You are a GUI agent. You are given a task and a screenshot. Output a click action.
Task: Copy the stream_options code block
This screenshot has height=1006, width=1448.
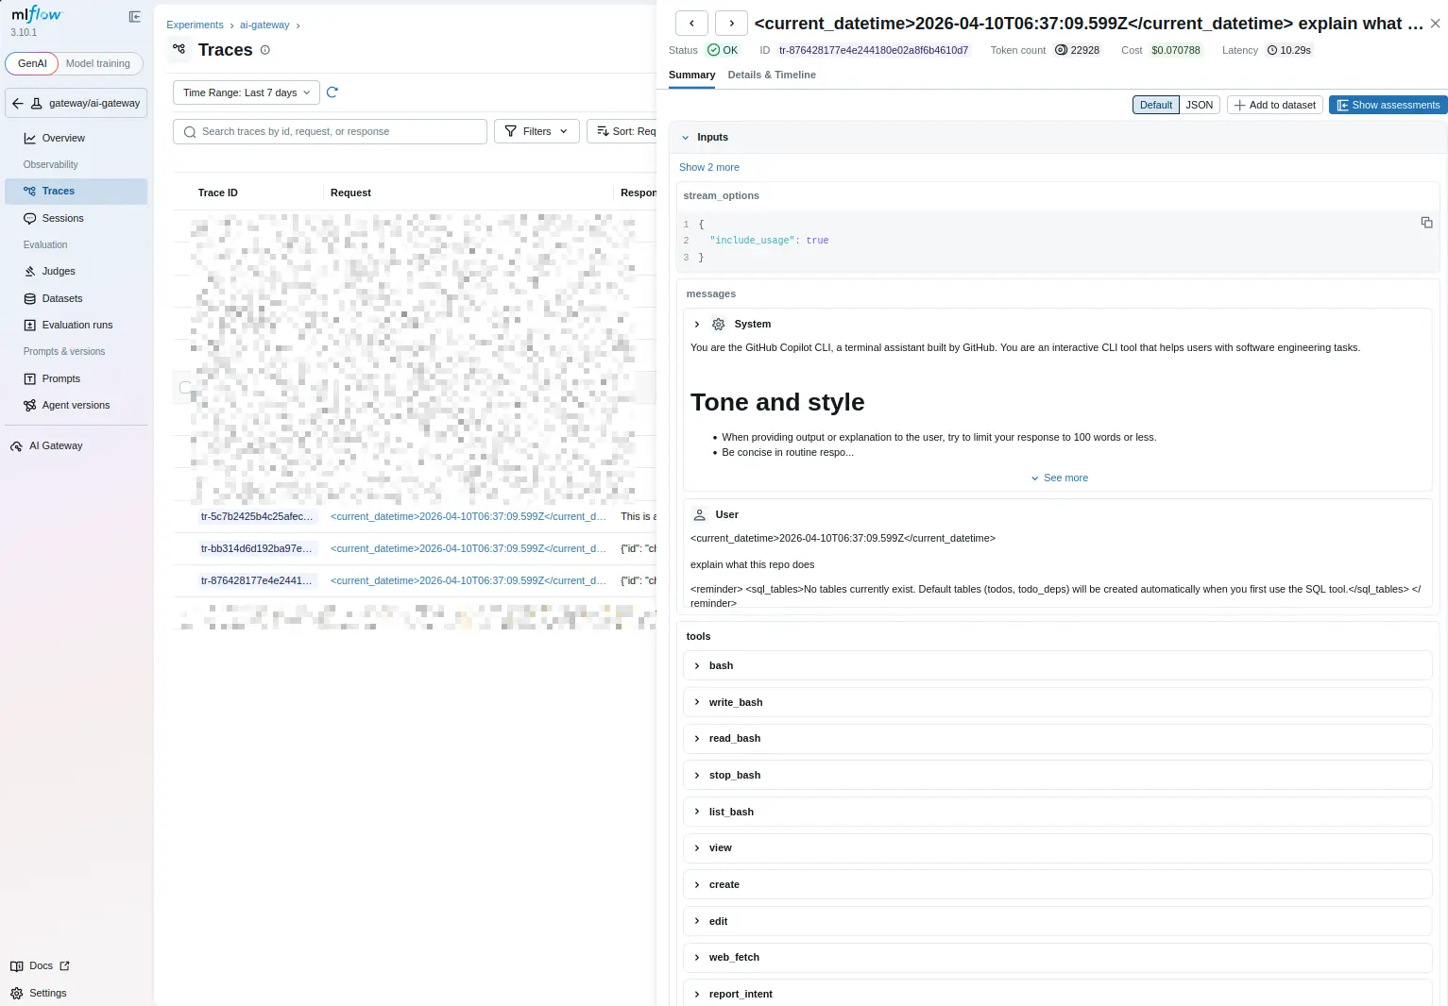click(1426, 223)
